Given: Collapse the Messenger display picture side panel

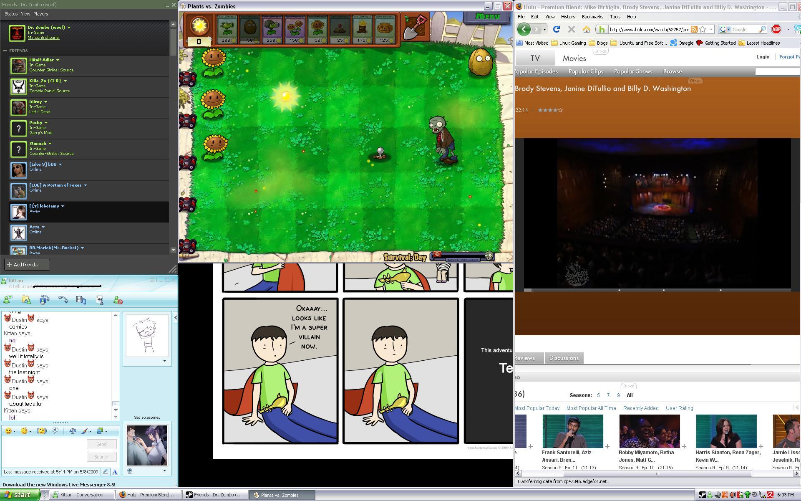Looking at the screenshot, I should click(176, 318).
